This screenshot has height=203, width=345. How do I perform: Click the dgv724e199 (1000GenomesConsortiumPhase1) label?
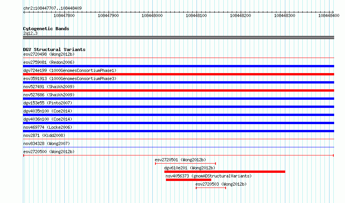tap(70, 70)
